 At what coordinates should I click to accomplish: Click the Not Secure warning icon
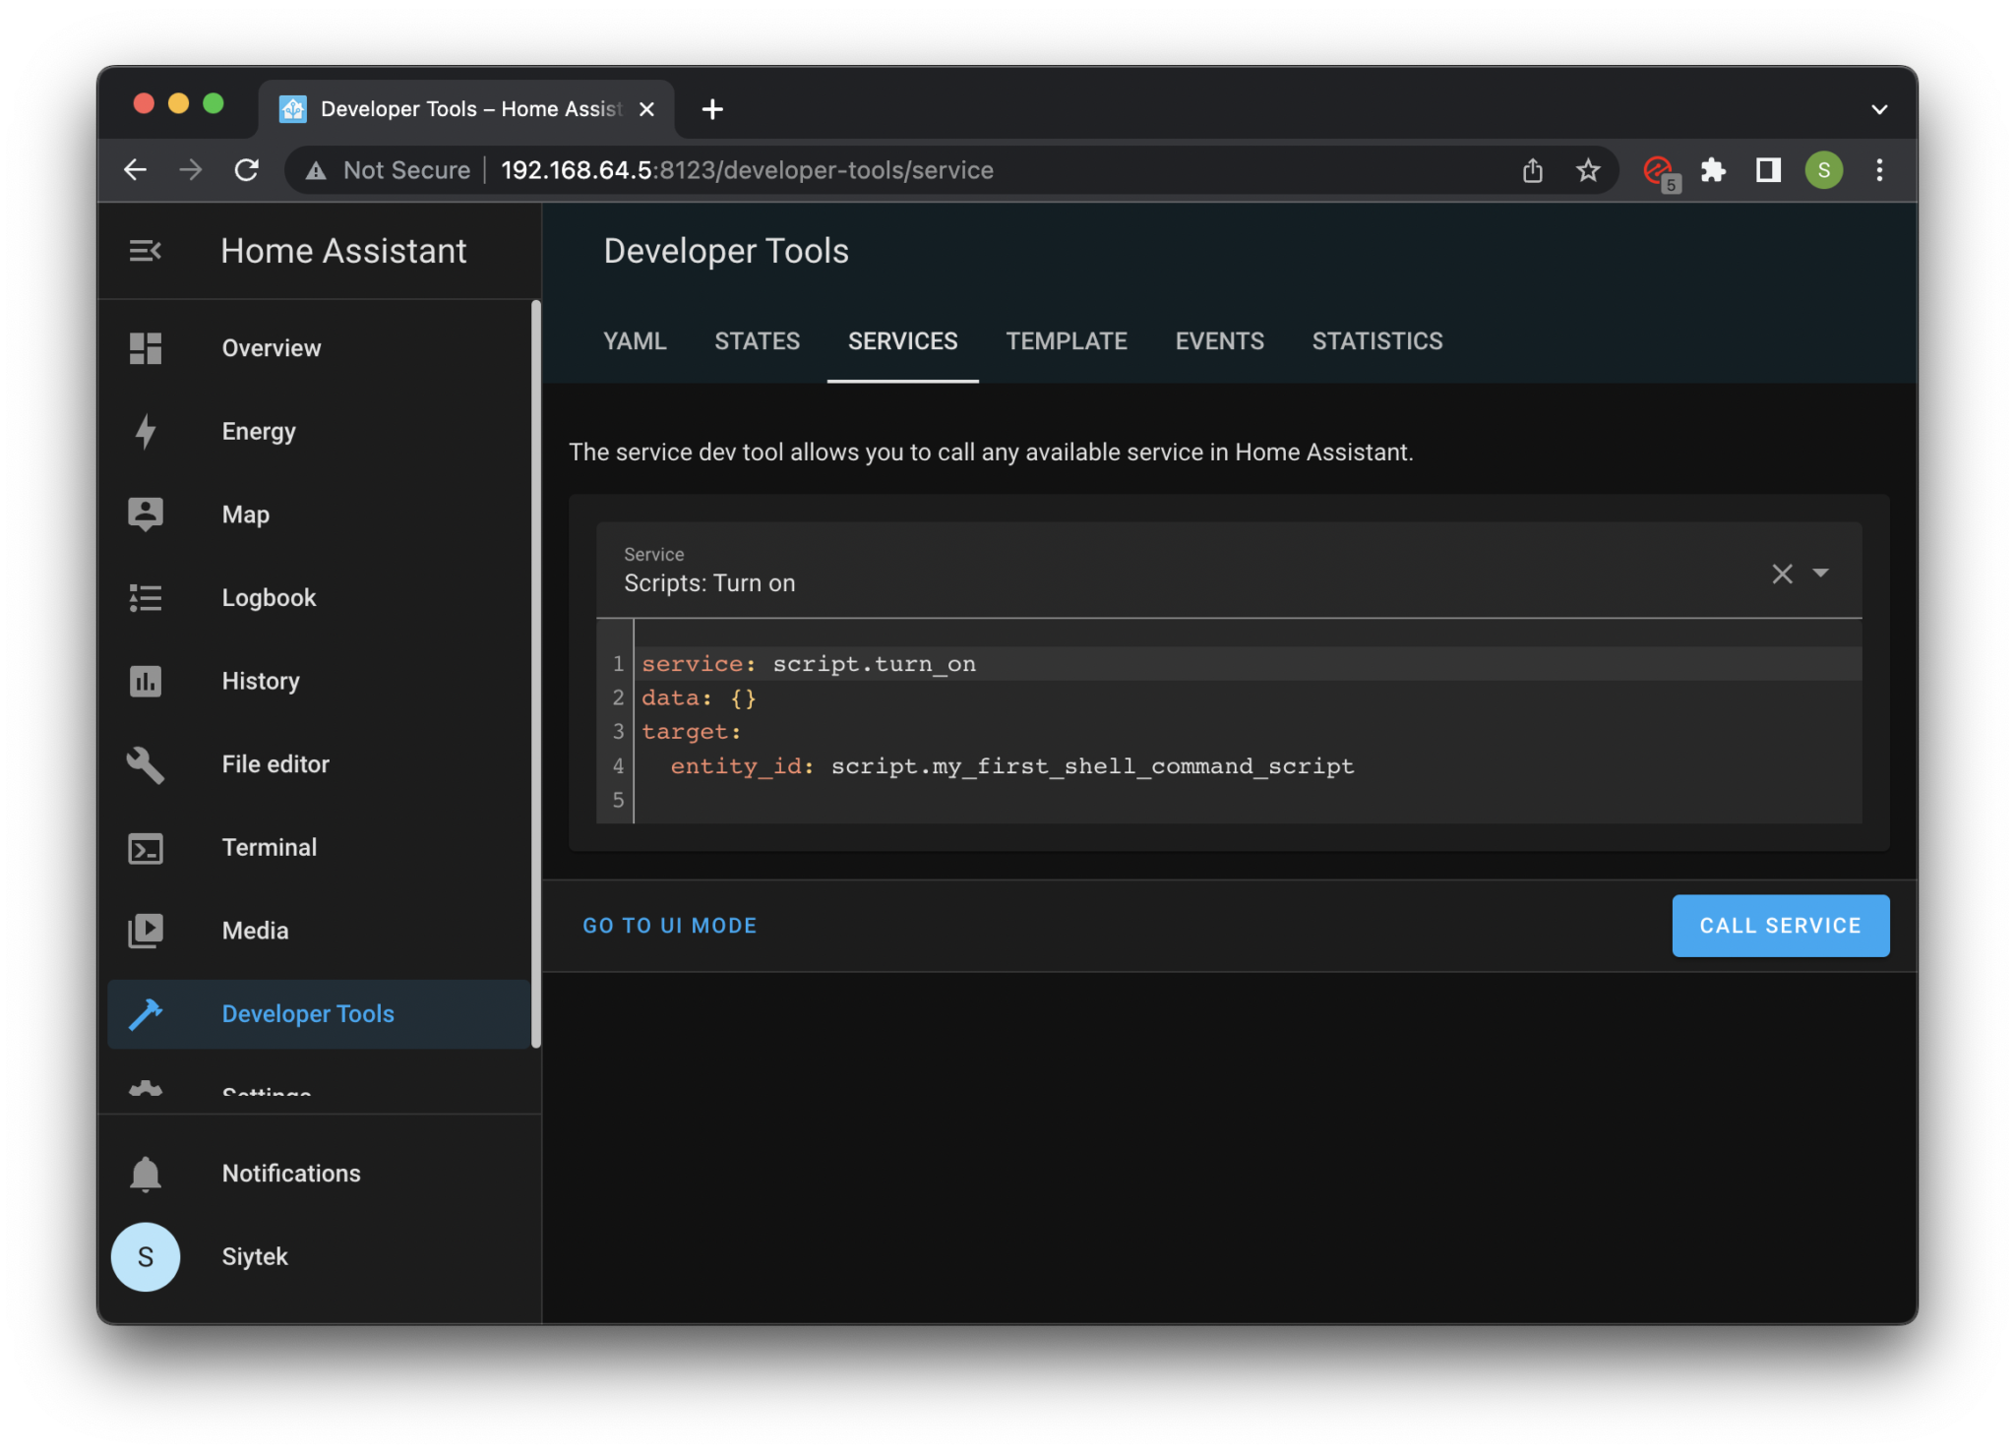coord(316,171)
